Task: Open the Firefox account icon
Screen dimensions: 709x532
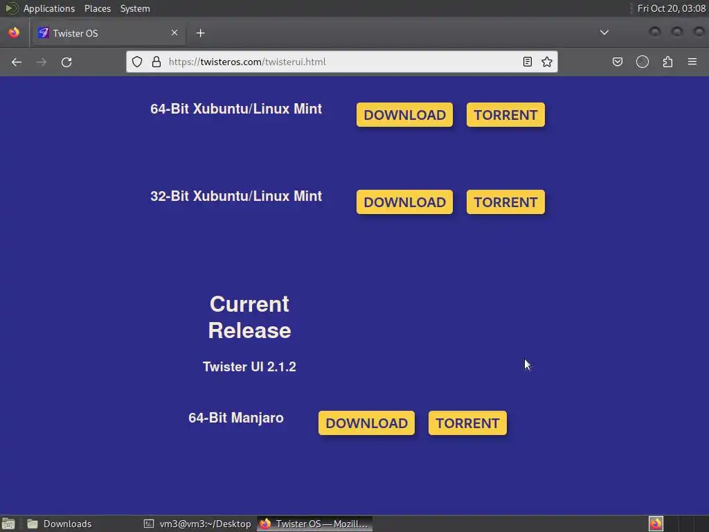Action: 643,62
